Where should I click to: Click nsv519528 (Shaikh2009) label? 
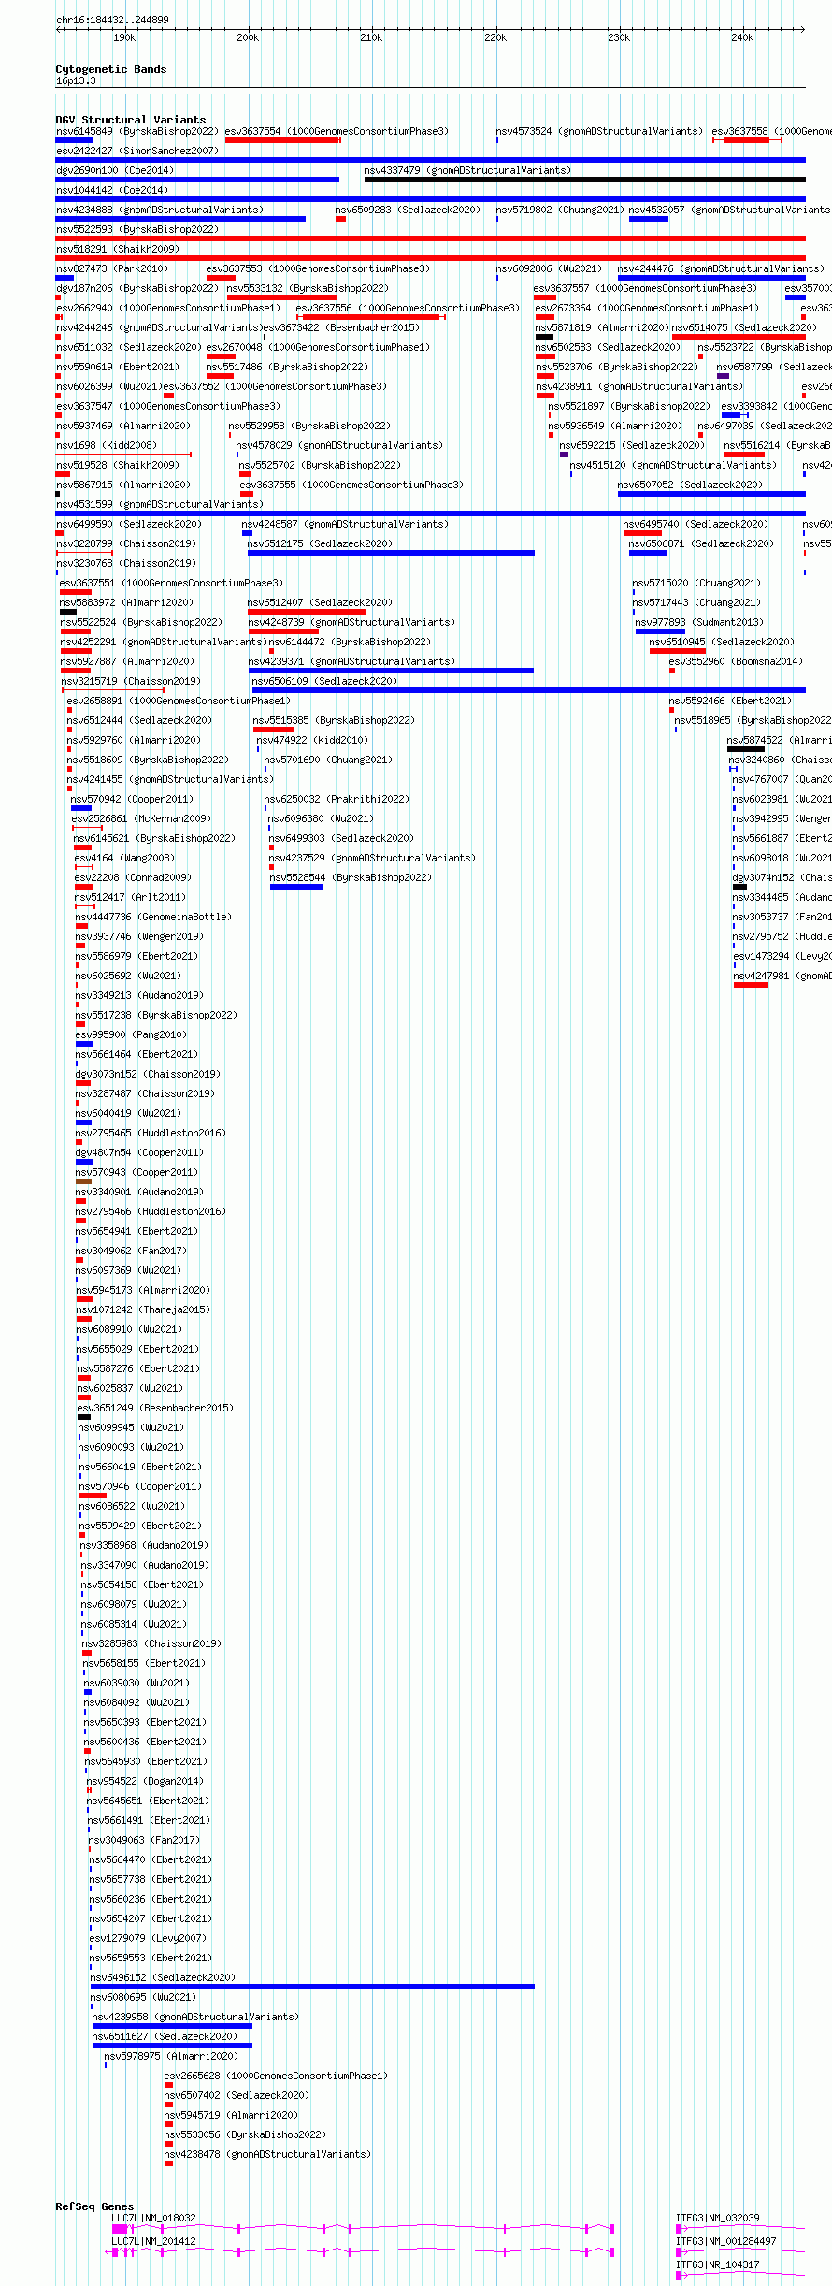point(118,466)
